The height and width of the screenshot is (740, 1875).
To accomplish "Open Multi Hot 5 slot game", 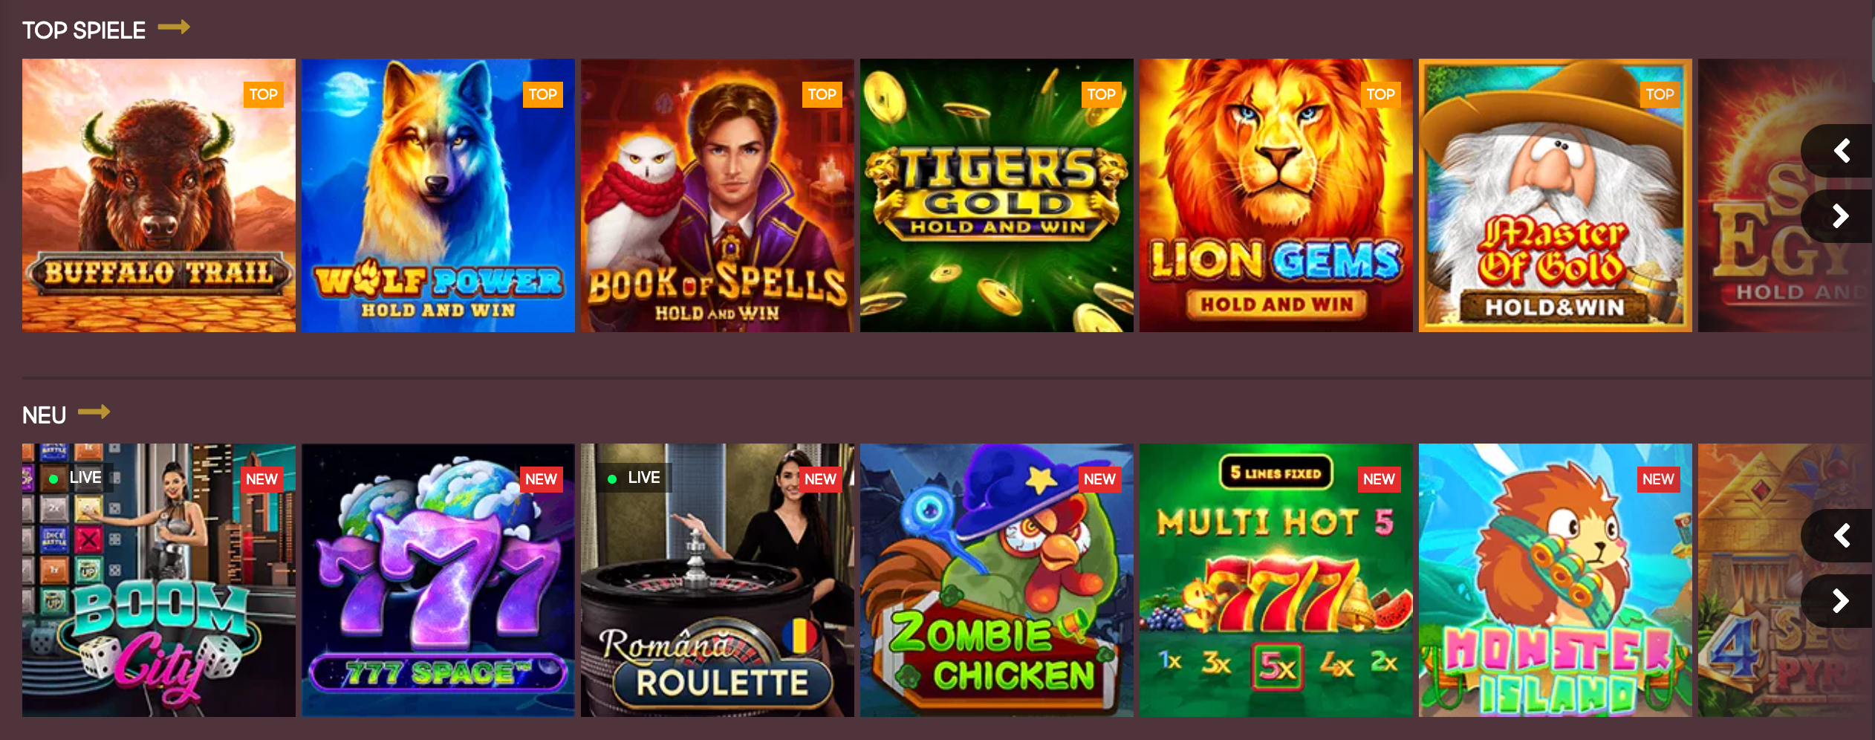I will tap(1276, 580).
